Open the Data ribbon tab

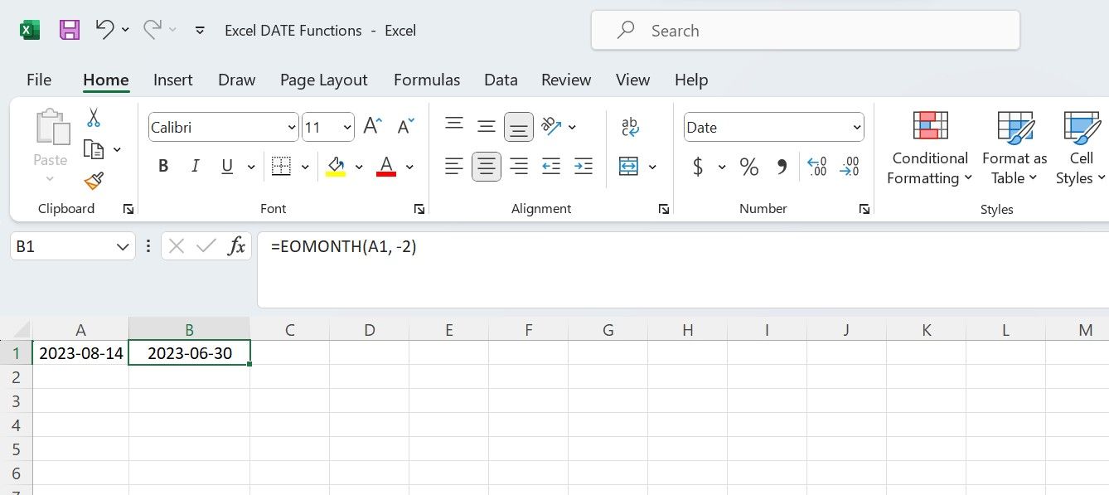[x=501, y=80]
